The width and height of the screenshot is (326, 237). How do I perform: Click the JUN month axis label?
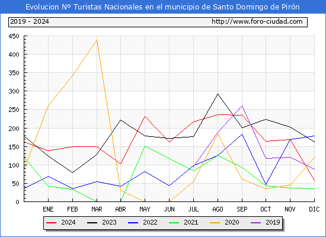point(170,209)
